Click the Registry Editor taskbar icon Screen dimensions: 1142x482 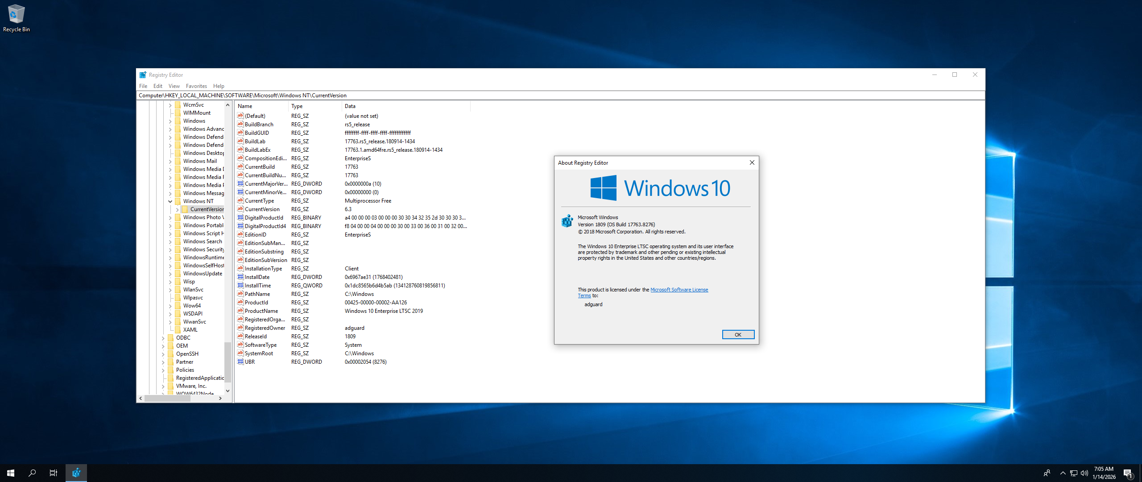76,473
